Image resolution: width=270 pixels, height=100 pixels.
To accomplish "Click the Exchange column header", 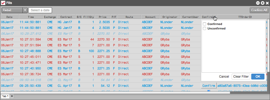I will pos(50,17).
